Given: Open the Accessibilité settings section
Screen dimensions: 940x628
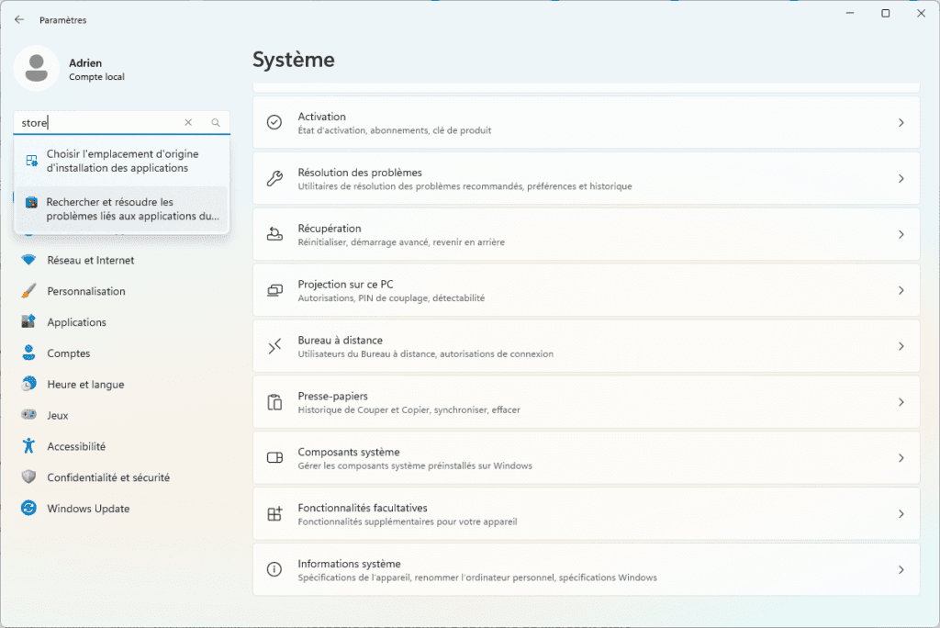Looking at the screenshot, I should 122,446.
